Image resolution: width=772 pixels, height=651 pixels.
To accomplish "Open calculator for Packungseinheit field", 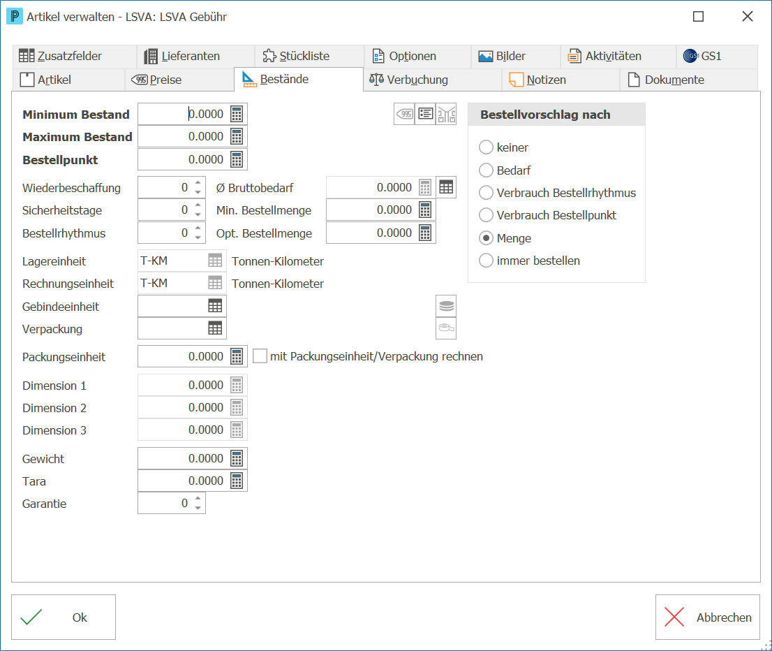I will 237,357.
